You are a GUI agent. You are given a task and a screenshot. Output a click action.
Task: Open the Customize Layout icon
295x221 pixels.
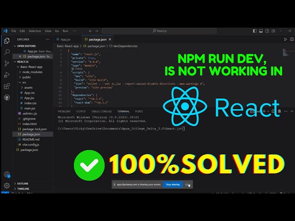(x=273, y=31)
